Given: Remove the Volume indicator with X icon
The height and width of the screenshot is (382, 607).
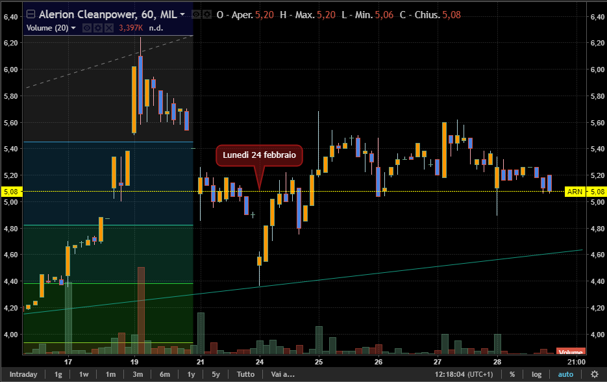Looking at the screenshot, I should click(x=109, y=28).
